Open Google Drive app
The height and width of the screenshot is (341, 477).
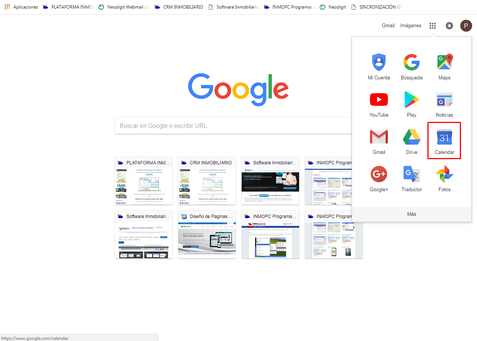pyautogui.click(x=412, y=141)
